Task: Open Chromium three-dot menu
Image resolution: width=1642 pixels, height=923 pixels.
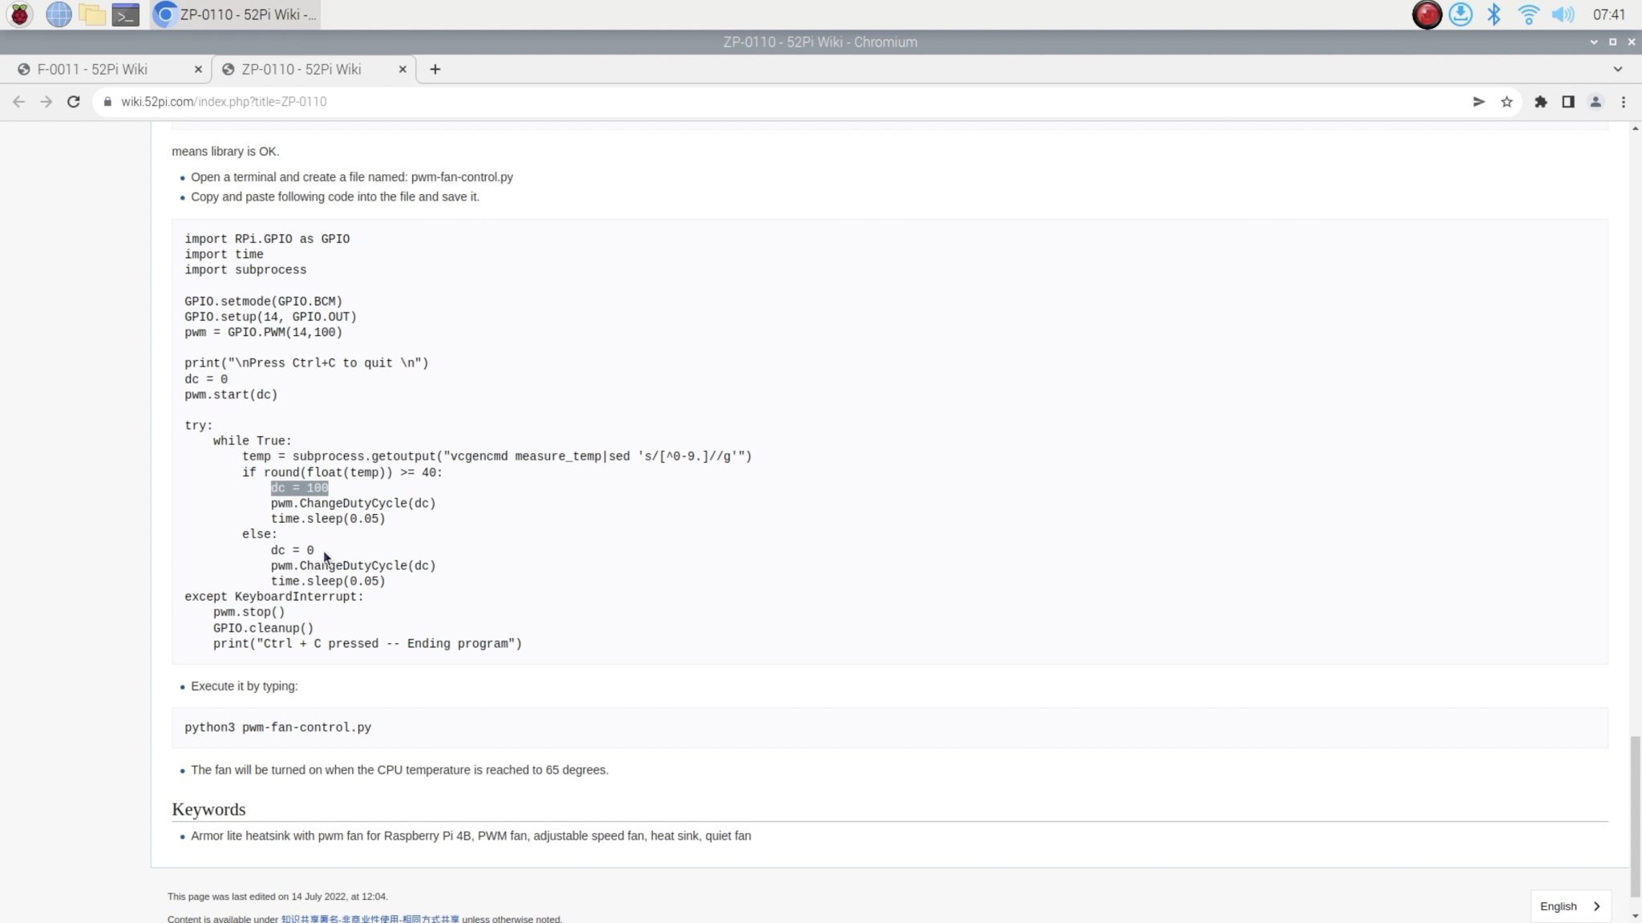Action: point(1624,102)
